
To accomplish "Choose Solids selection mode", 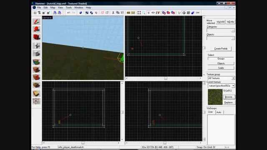I will coord(221,68).
